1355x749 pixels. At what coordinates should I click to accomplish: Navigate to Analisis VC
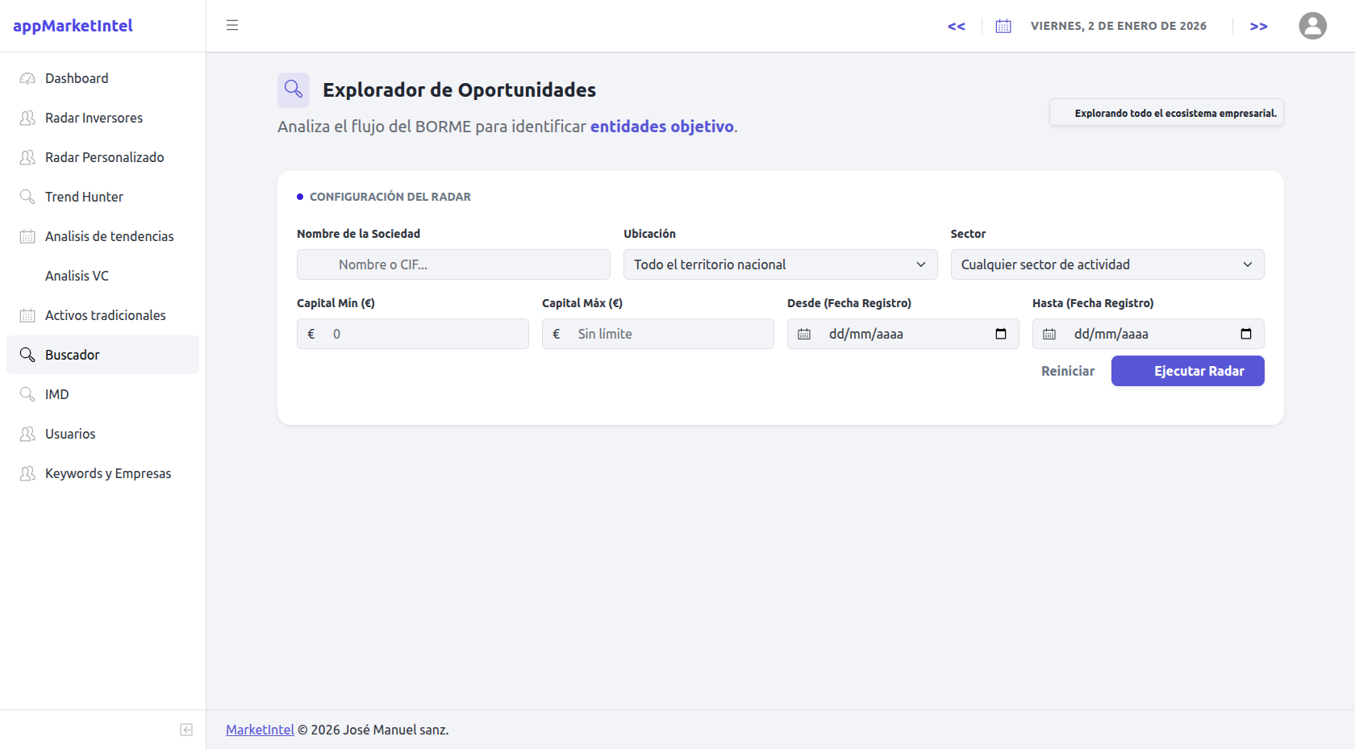[x=77, y=276]
